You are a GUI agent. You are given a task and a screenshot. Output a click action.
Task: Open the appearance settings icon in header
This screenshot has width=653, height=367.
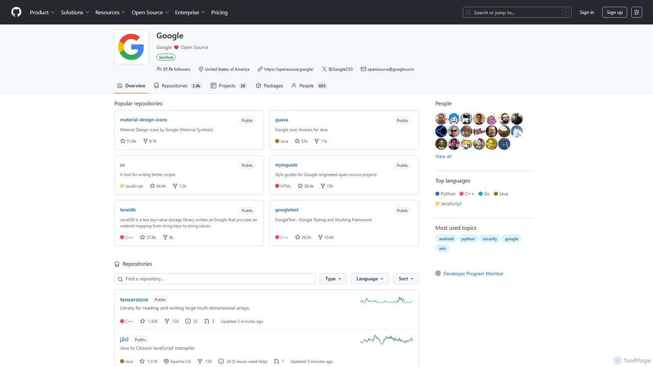point(636,12)
